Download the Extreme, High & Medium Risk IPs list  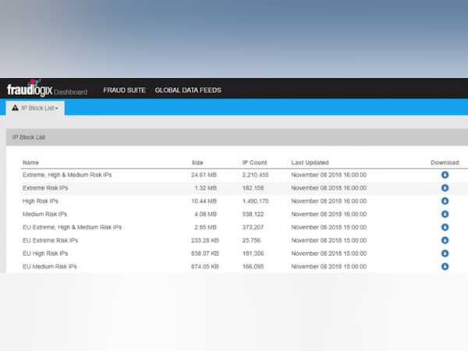pyautogui.click(x=445, y=175)
